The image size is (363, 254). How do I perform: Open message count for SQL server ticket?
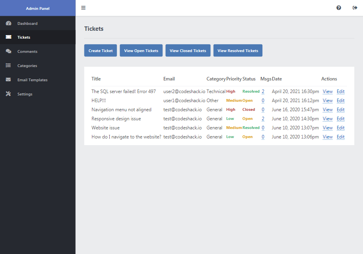263,92
